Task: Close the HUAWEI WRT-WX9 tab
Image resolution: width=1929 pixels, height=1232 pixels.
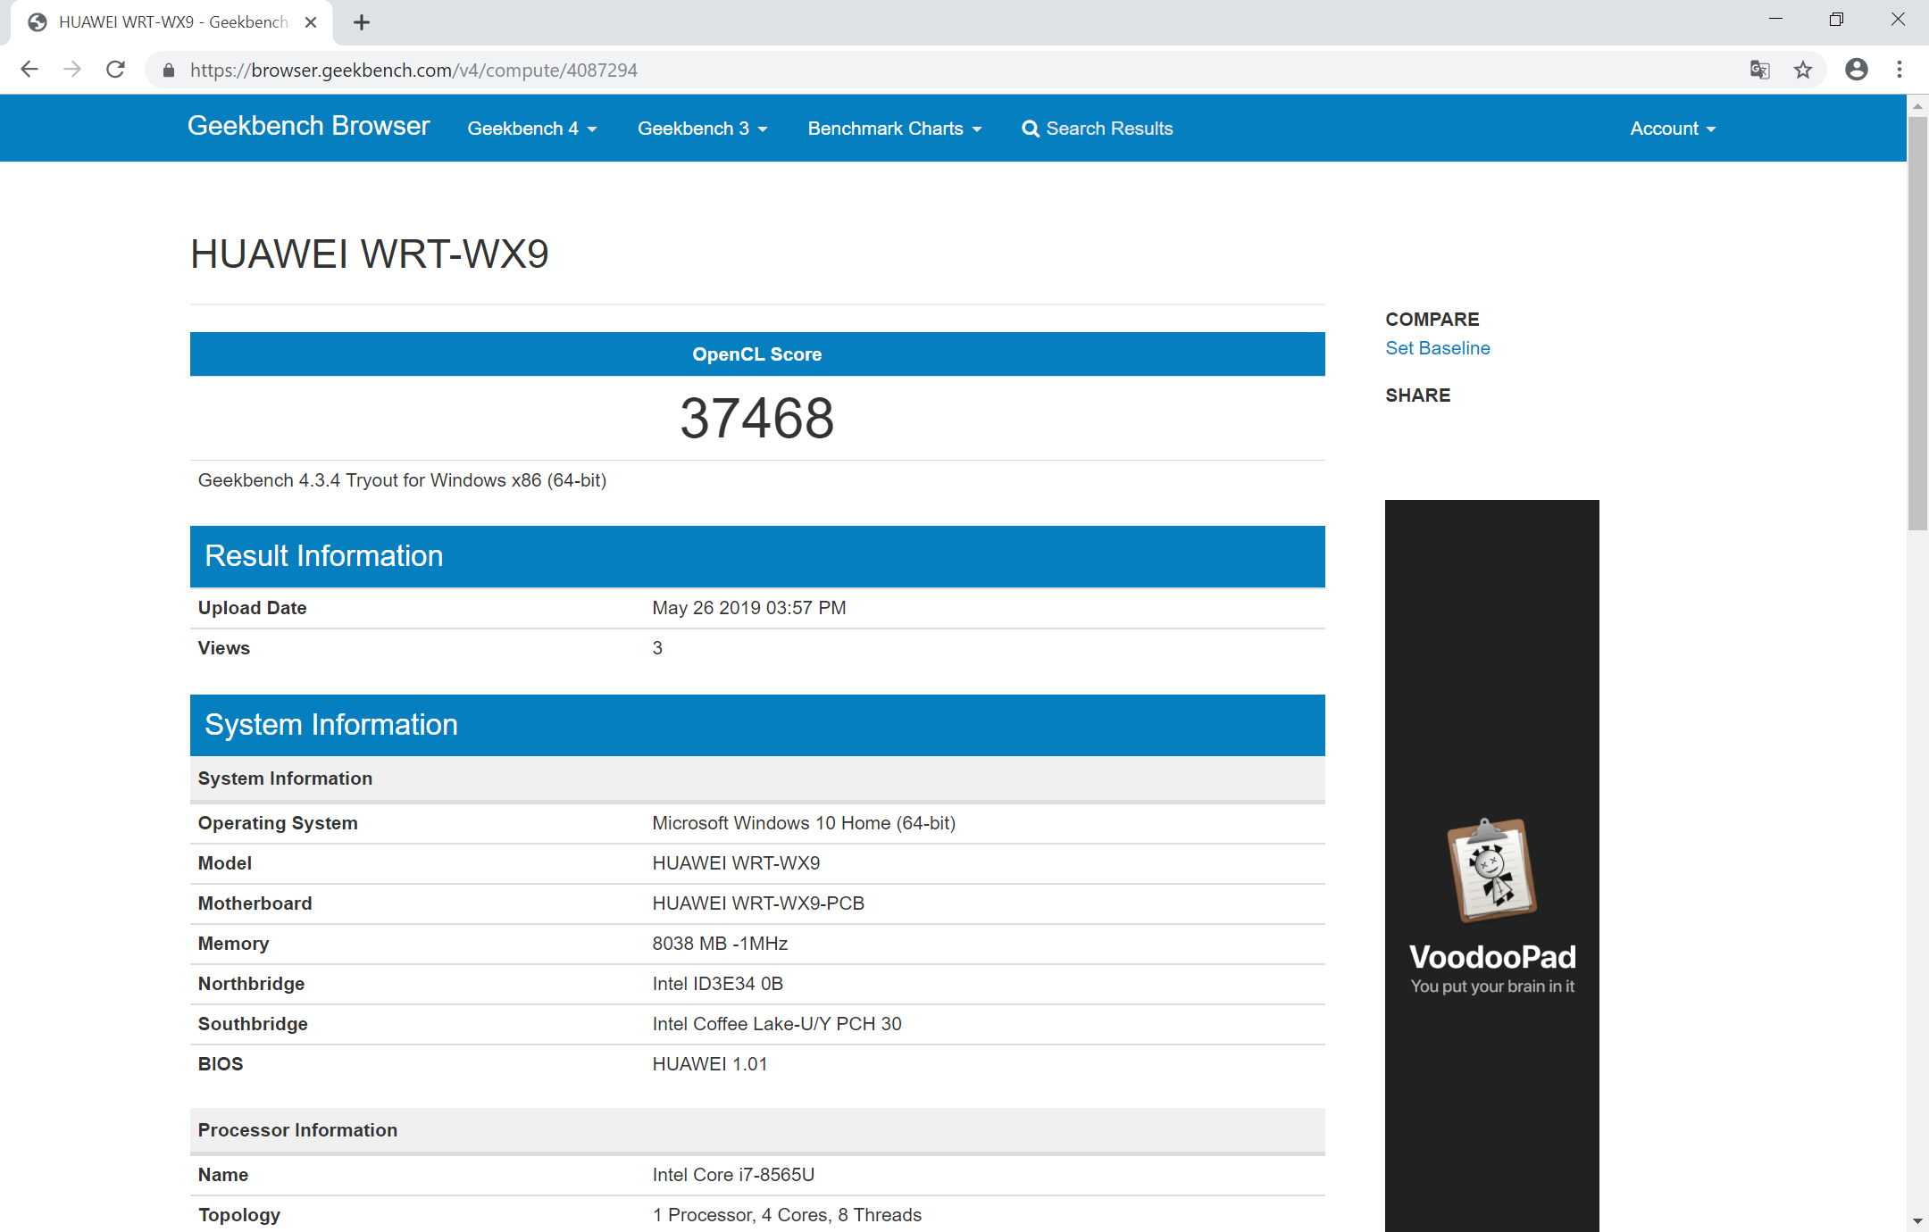Action: coord(311,22)
